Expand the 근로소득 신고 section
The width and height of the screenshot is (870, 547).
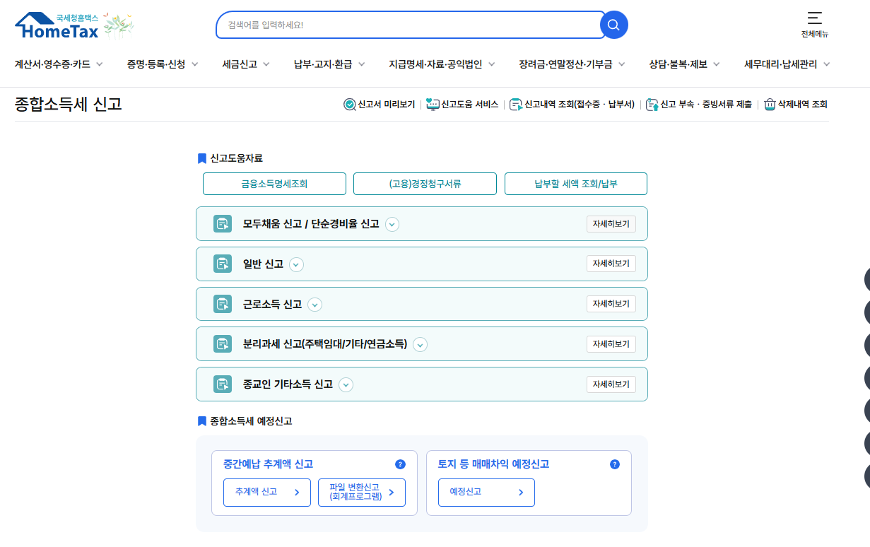coord(315,304)
